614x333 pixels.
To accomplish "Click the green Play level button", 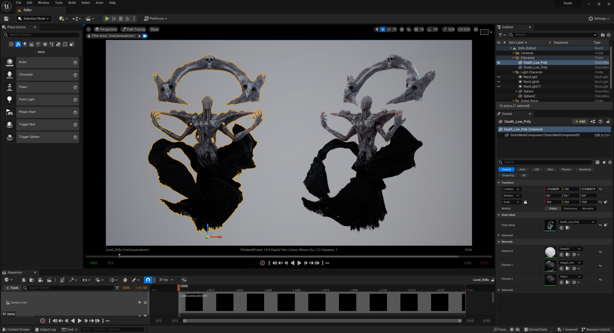I will click(x=107, y=18).
